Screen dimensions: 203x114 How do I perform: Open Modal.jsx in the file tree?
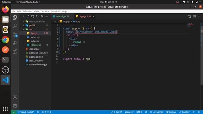click(x=35, y=45)
